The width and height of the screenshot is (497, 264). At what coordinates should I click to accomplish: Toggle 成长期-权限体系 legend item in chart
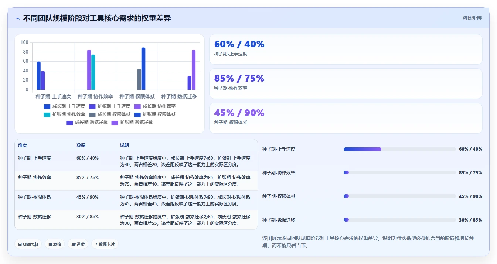tap(110, 114)
